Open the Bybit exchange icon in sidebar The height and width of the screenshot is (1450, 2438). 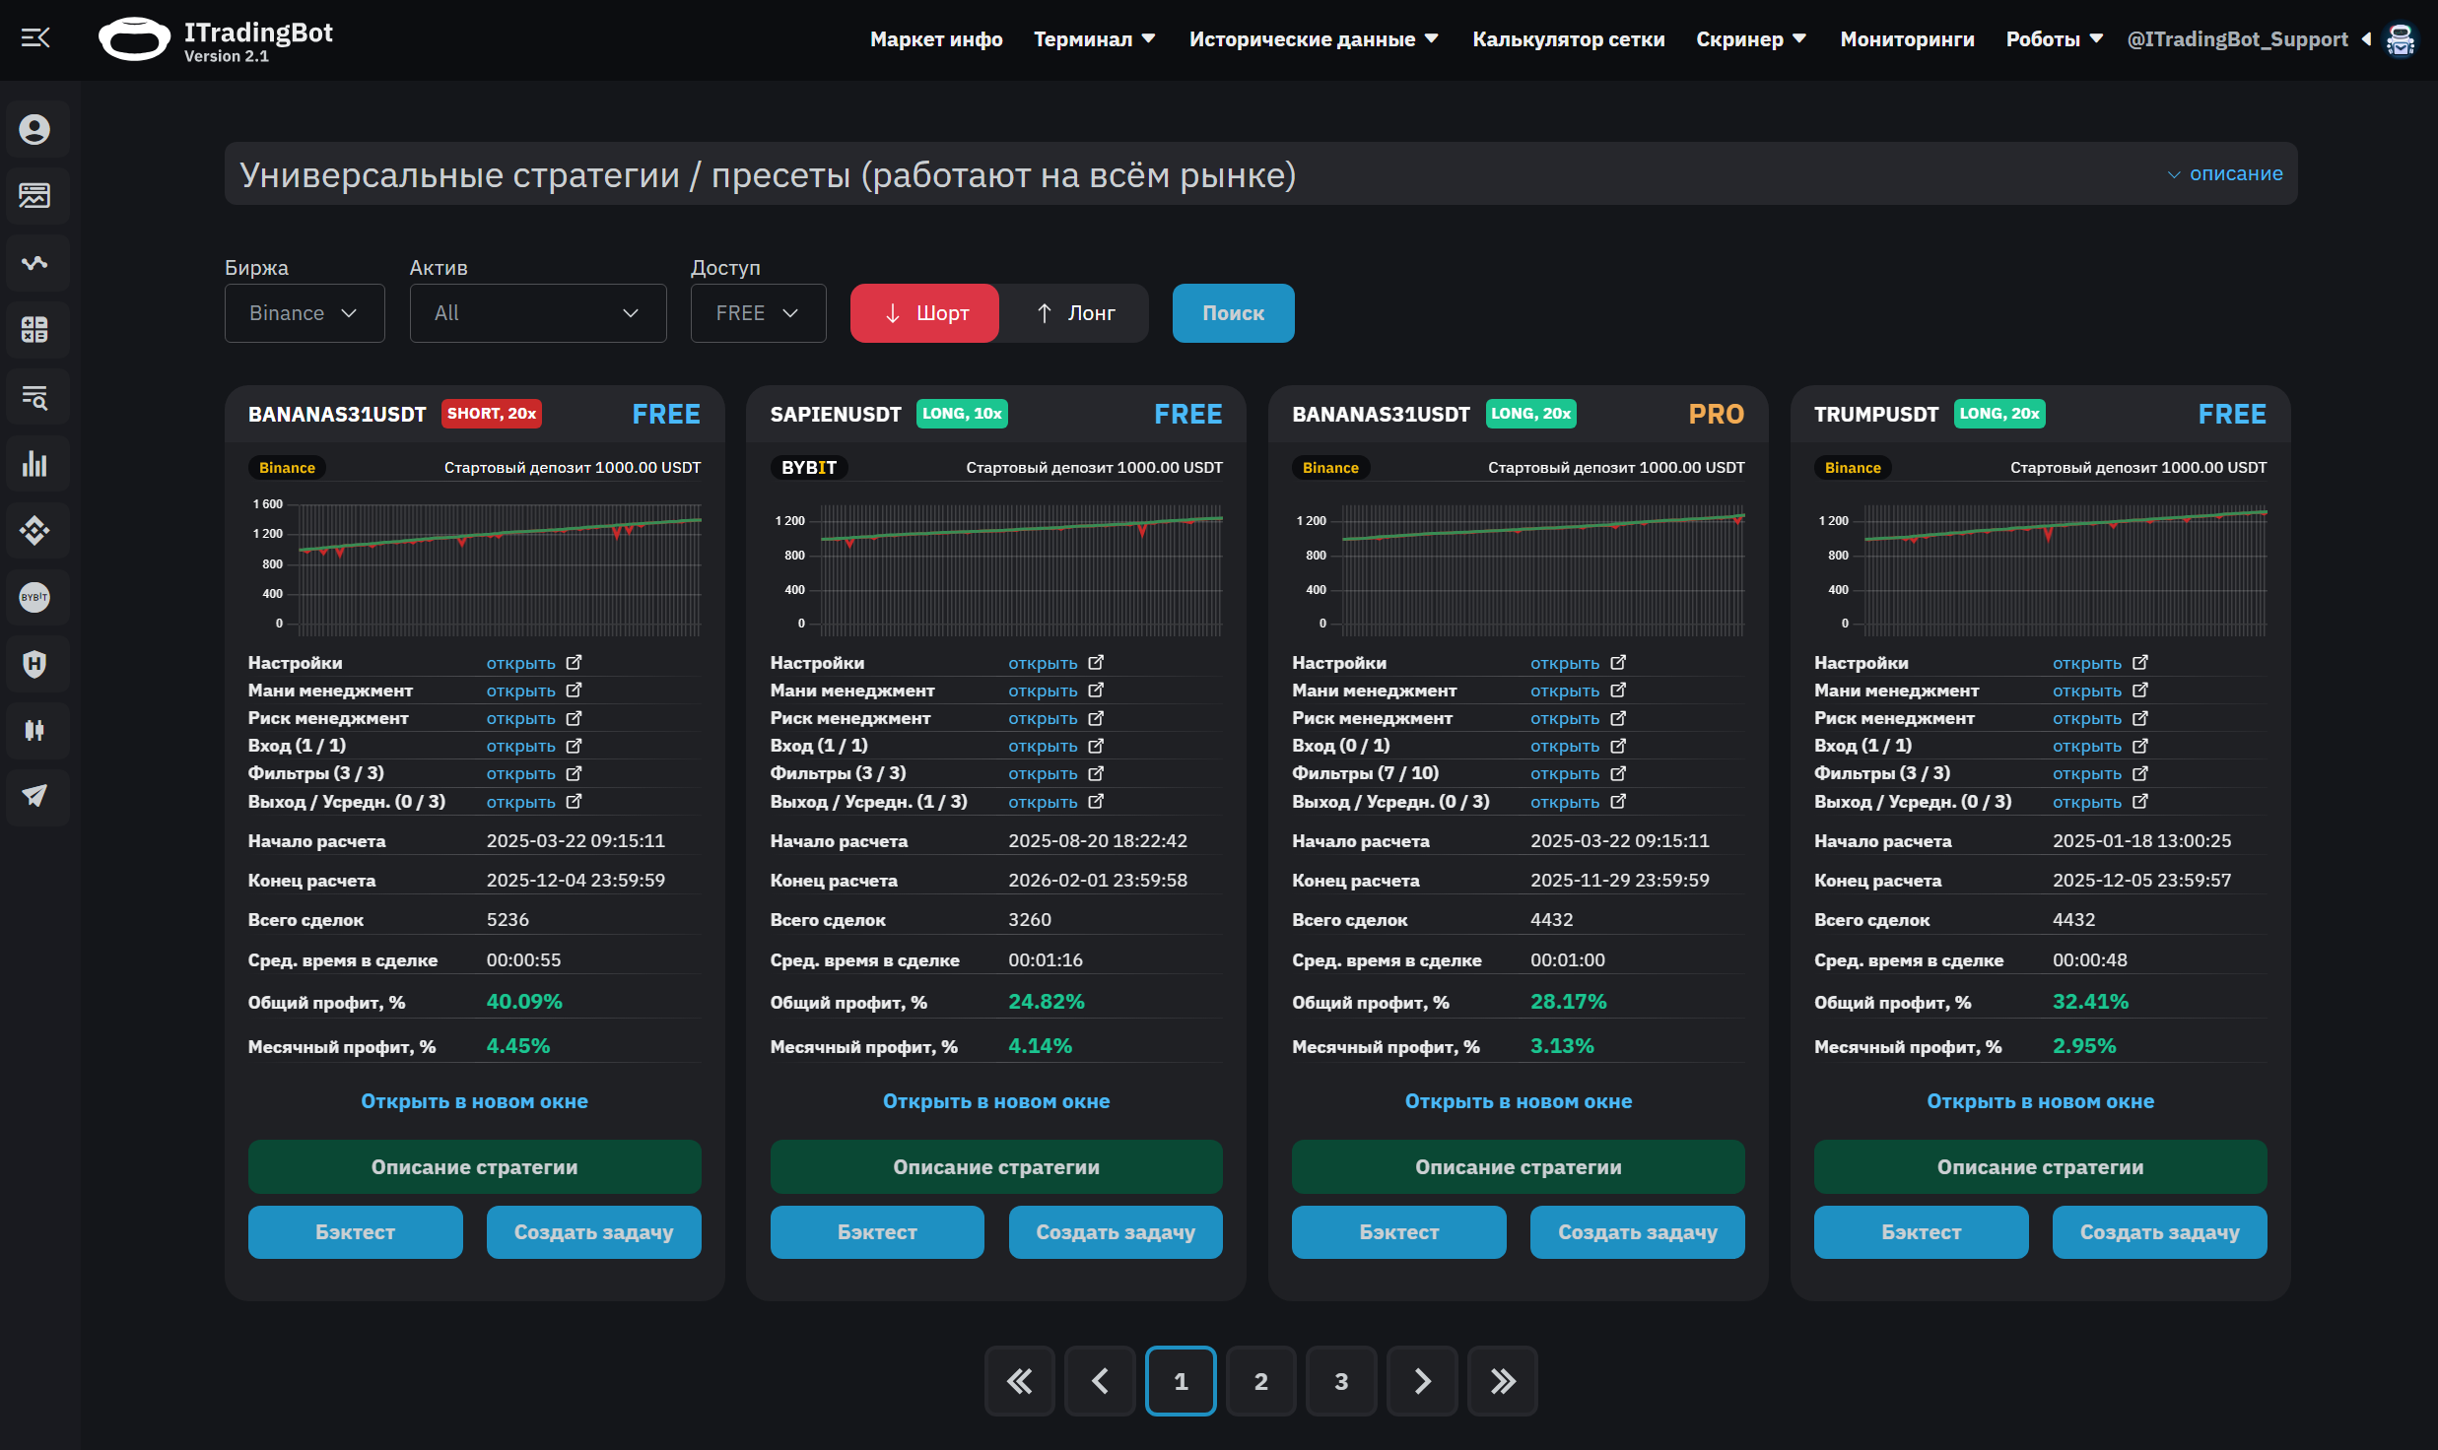pyautogui.click(x=36, y=597)
